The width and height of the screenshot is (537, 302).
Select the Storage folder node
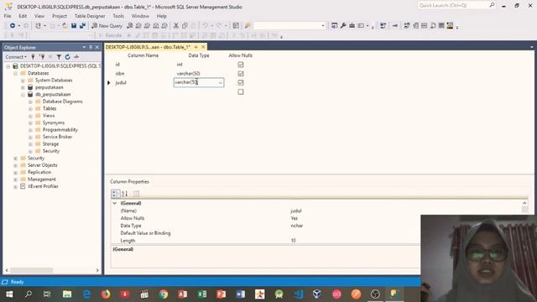[50, 143]
